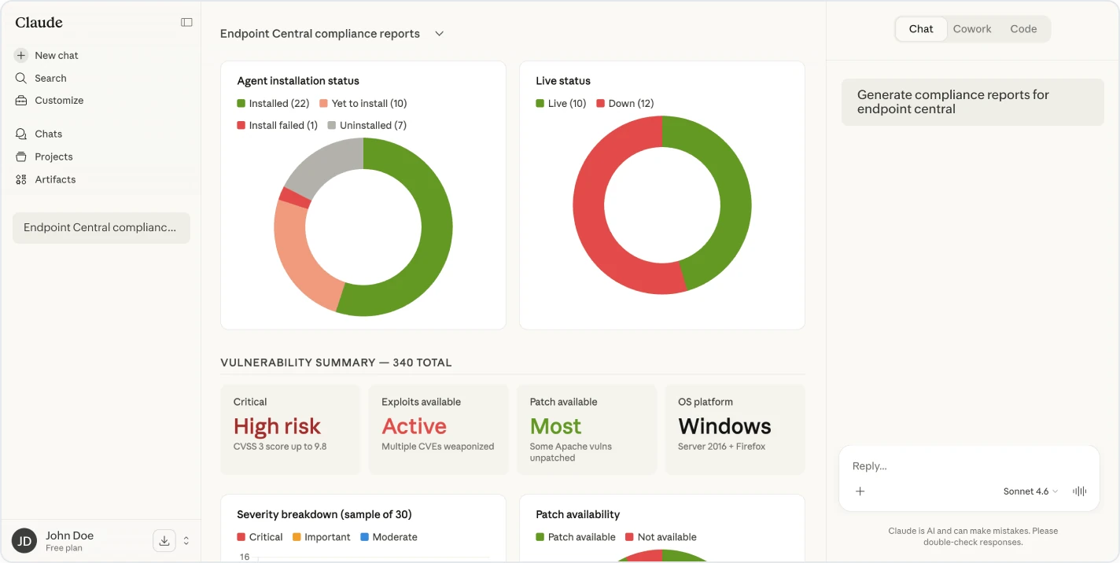Click the Agent installation status title
Image resolution: width=1120 pixels, height=563 pixels.
pos(298,81)
